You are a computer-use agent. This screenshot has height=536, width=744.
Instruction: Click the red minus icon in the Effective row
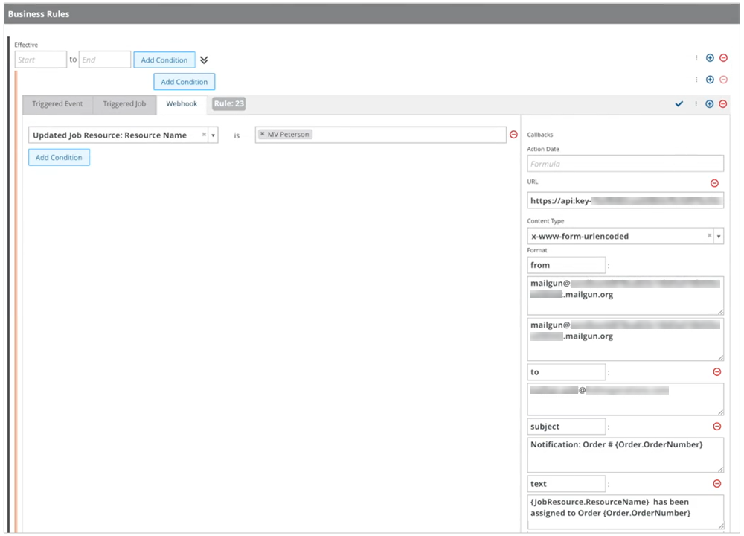tap(724, 58)
